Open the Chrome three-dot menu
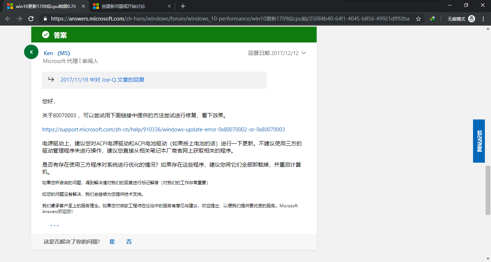 [483, 19]
